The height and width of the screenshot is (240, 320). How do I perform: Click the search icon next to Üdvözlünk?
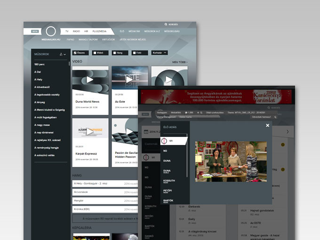tap(275, 117)
